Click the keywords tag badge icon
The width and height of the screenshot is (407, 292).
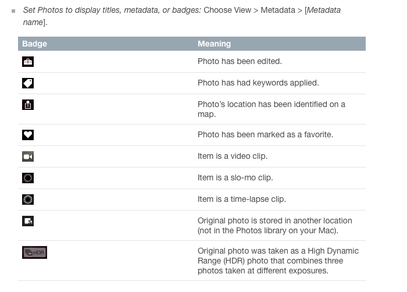[28, 83]
